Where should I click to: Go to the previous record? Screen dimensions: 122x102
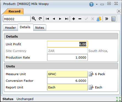pos(54,19)
